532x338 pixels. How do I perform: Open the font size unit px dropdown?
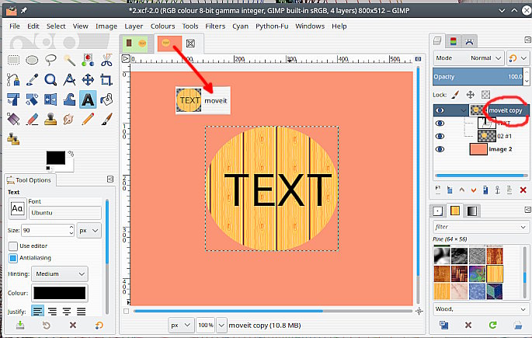(x=89, y=231)
